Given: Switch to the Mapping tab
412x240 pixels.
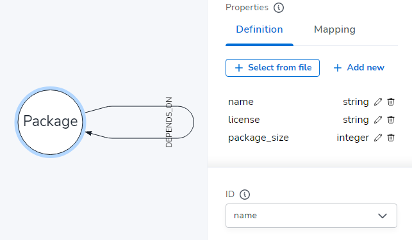Looking at the screenshot, I should [x=334, y=29].
